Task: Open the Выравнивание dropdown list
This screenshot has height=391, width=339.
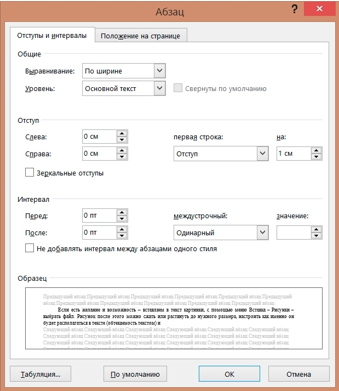Action: pos(159,71)
